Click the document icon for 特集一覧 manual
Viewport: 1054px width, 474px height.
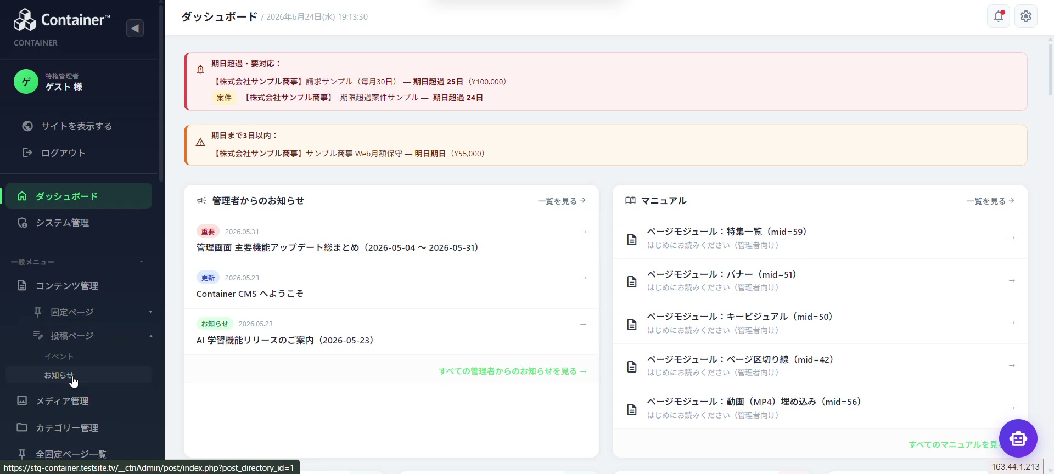632,239
